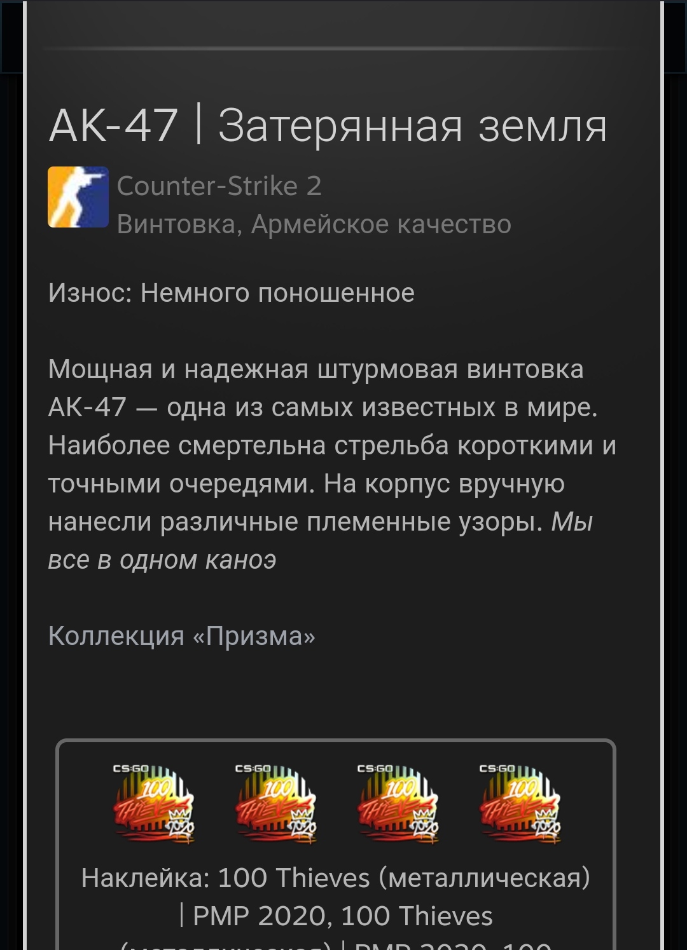The image size is (687, 950).
Task: Click the line starting Мощная и надежная
Action: [316, 369]
